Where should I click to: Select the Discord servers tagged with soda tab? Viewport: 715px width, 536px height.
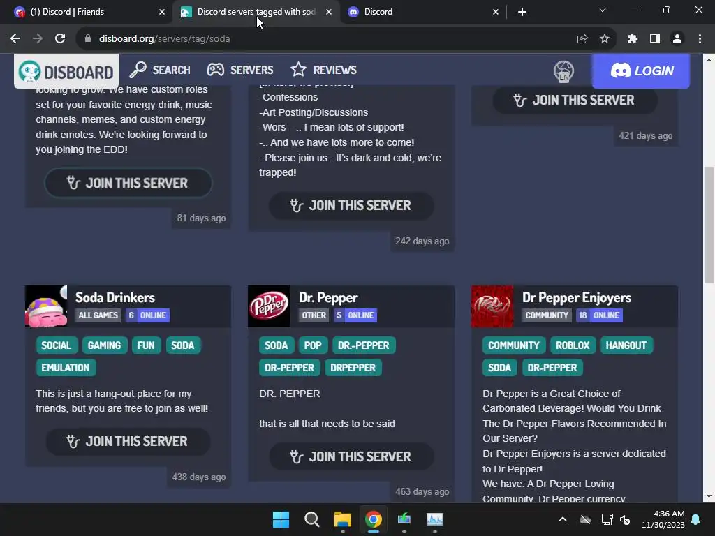coord(256,12)
